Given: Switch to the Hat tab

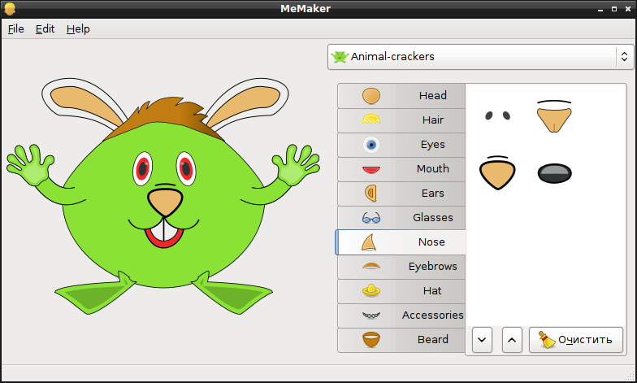Looking at the screenshot, I should coord(401,291).
